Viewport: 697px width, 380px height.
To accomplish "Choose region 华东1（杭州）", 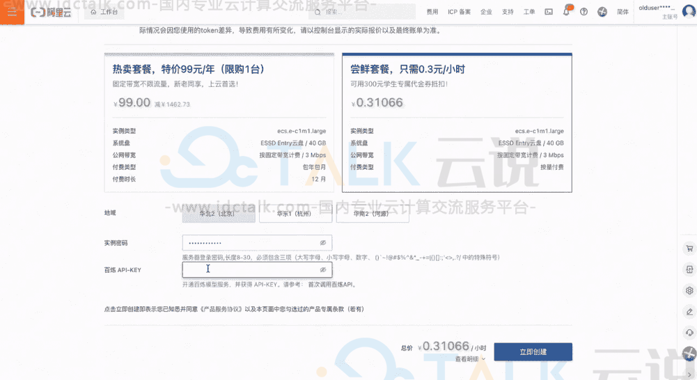I will (x=296, y=214).
